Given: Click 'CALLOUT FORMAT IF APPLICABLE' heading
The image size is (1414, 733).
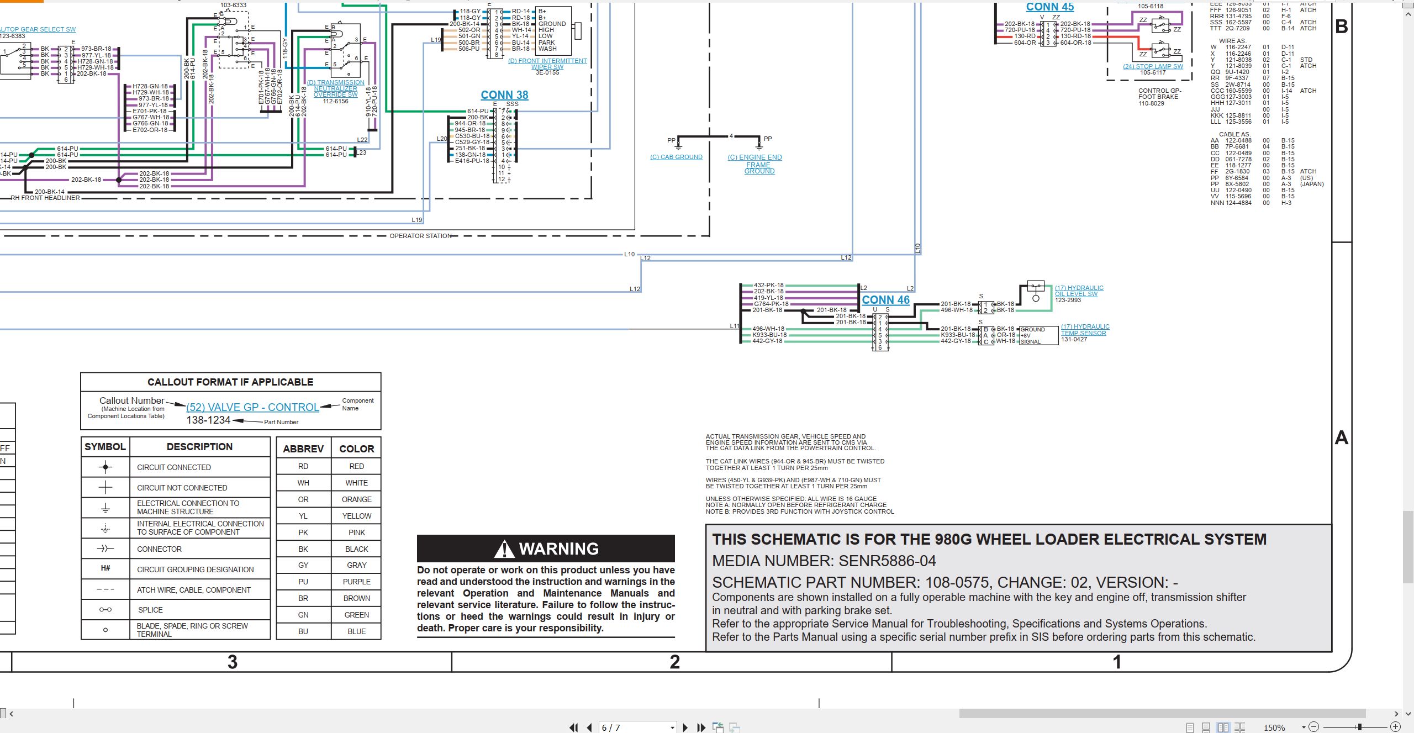Looking at the screenshot, I should tap(230, 382).
